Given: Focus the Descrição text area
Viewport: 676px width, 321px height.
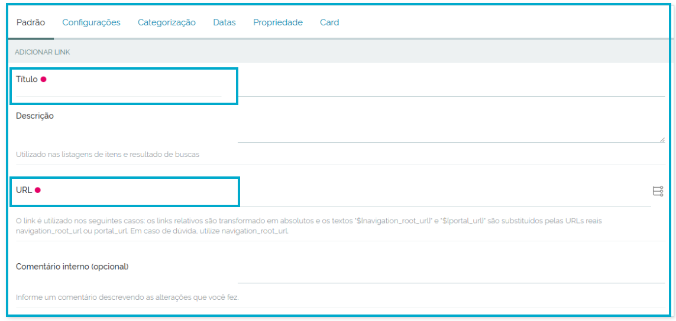Looking at the screenshot, I should click(x=451, y=126).
